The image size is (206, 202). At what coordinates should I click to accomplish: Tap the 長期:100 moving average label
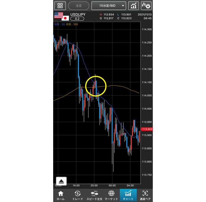point(72,24)
